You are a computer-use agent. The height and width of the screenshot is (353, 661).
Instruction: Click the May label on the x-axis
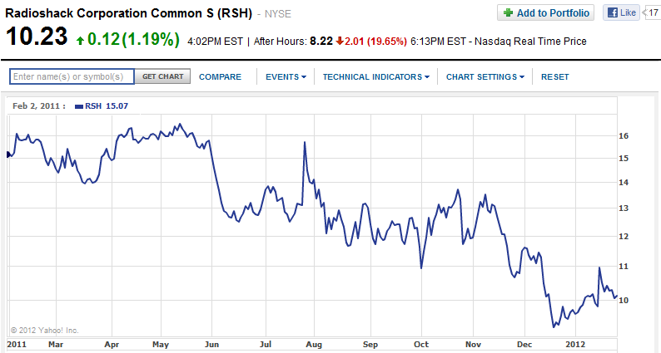(x=161, y=345)
